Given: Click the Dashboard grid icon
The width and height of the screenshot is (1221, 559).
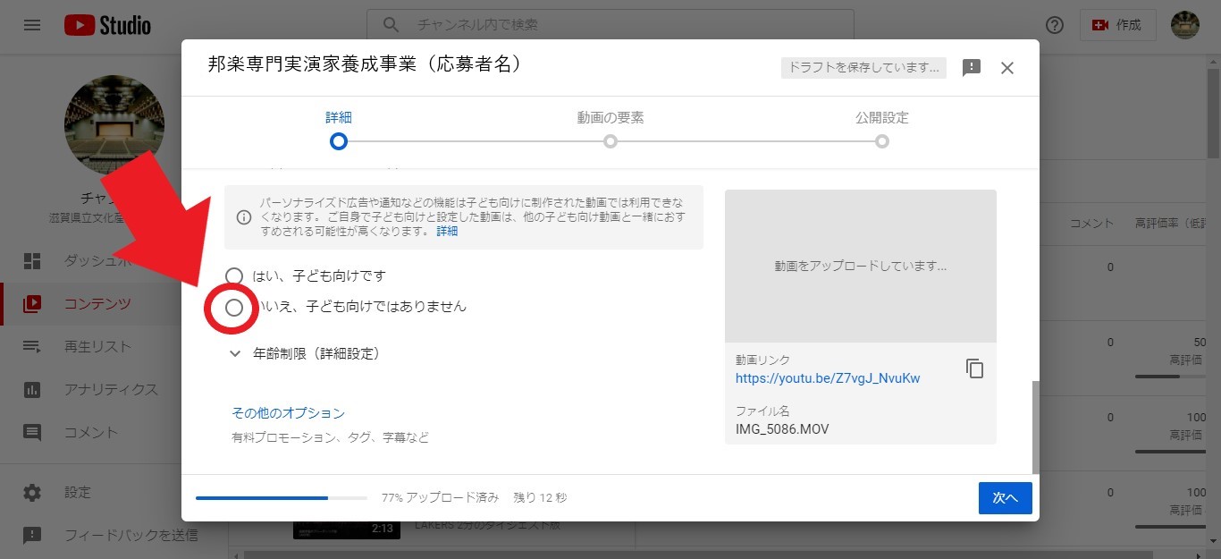Looking at the screenshot, I should click(x=32, y=261).
